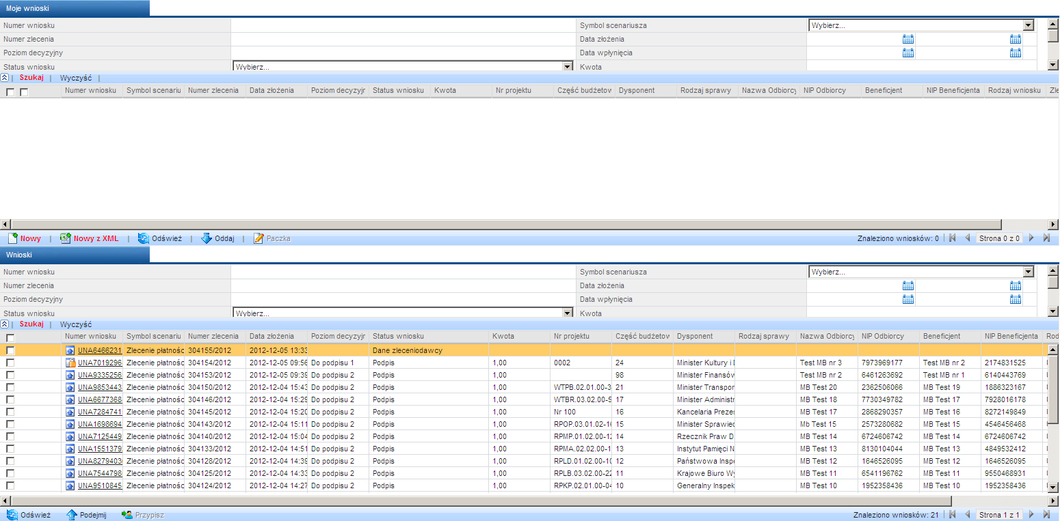The height and width of the screenshot is (521, 1060).
Task: Open first Data wpłynięcia calendar in Wnioski panel
Action: (x=908, y=299)
